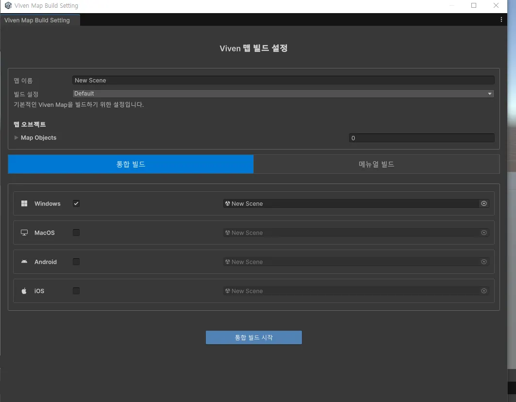Open scene picker for iOS row
The height and width of the screenshot is (402, 516).
click(484, 291)
